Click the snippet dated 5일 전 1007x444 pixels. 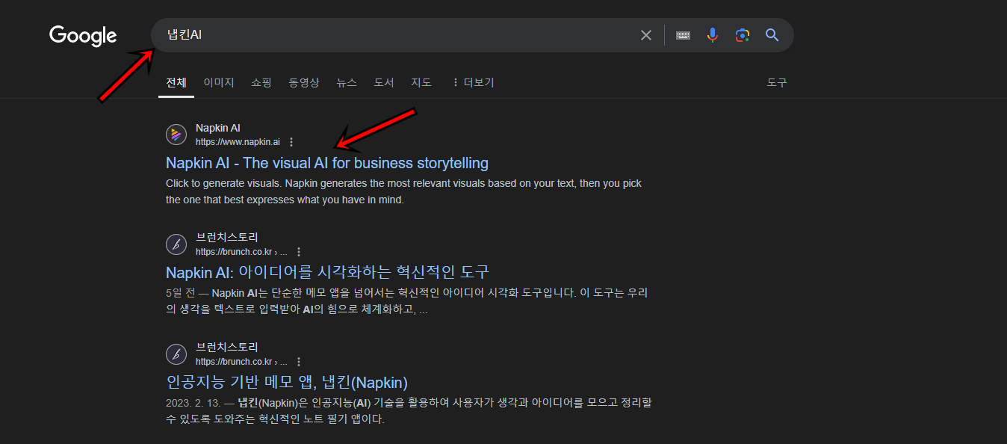point(407,301)
